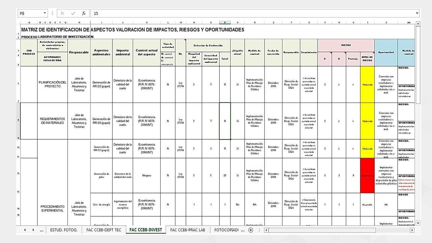
Task: Go to the FAC CCBB-PRAC LAB sheet
Action: point(188,230)
